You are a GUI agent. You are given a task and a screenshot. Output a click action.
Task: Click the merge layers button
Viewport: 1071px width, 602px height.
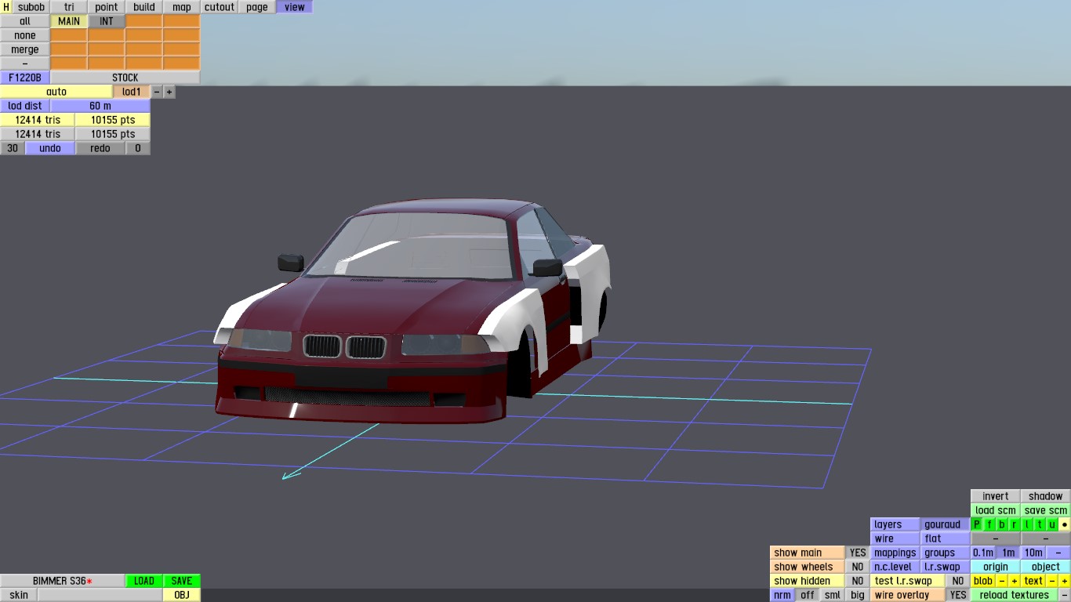(25, 49)
